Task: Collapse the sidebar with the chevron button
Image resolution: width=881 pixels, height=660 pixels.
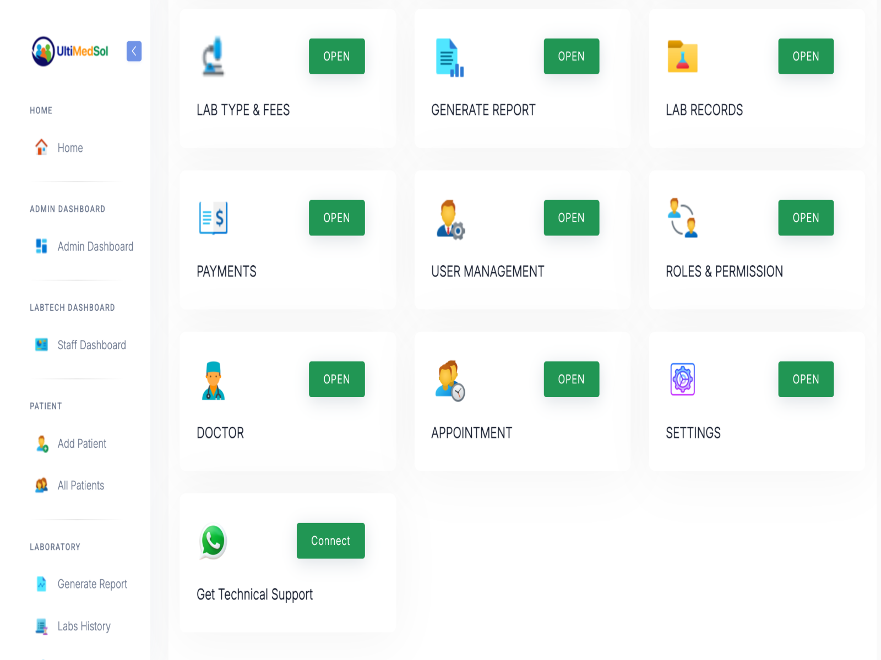Action: [x=134, y=51]
